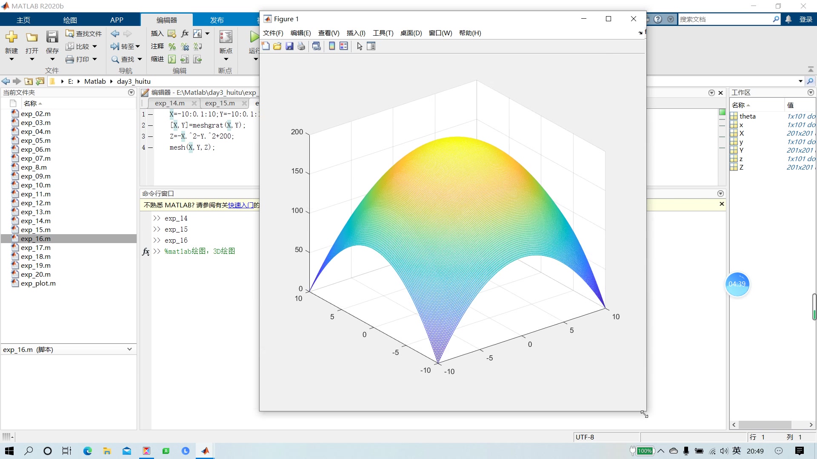Toggle the comment percent icon in editor ribbon
This screenshot has height=459, width=817.
[172, 46]
